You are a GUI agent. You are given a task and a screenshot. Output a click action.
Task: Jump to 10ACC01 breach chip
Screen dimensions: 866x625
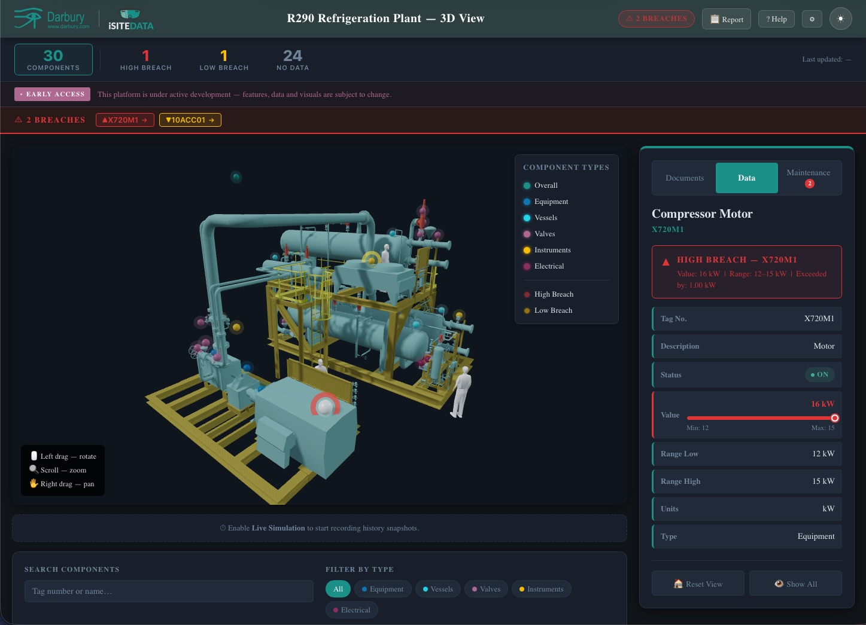(190, 120)
